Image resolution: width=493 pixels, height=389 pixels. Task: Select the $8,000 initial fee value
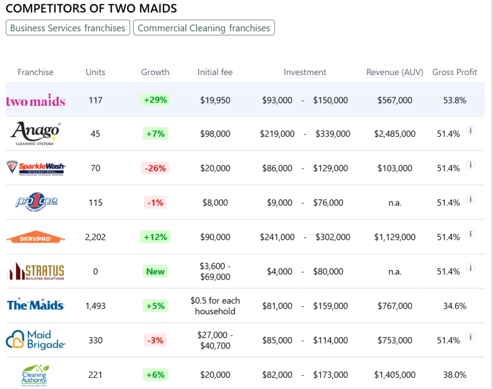pyautogui.click(x=215, y=202)
